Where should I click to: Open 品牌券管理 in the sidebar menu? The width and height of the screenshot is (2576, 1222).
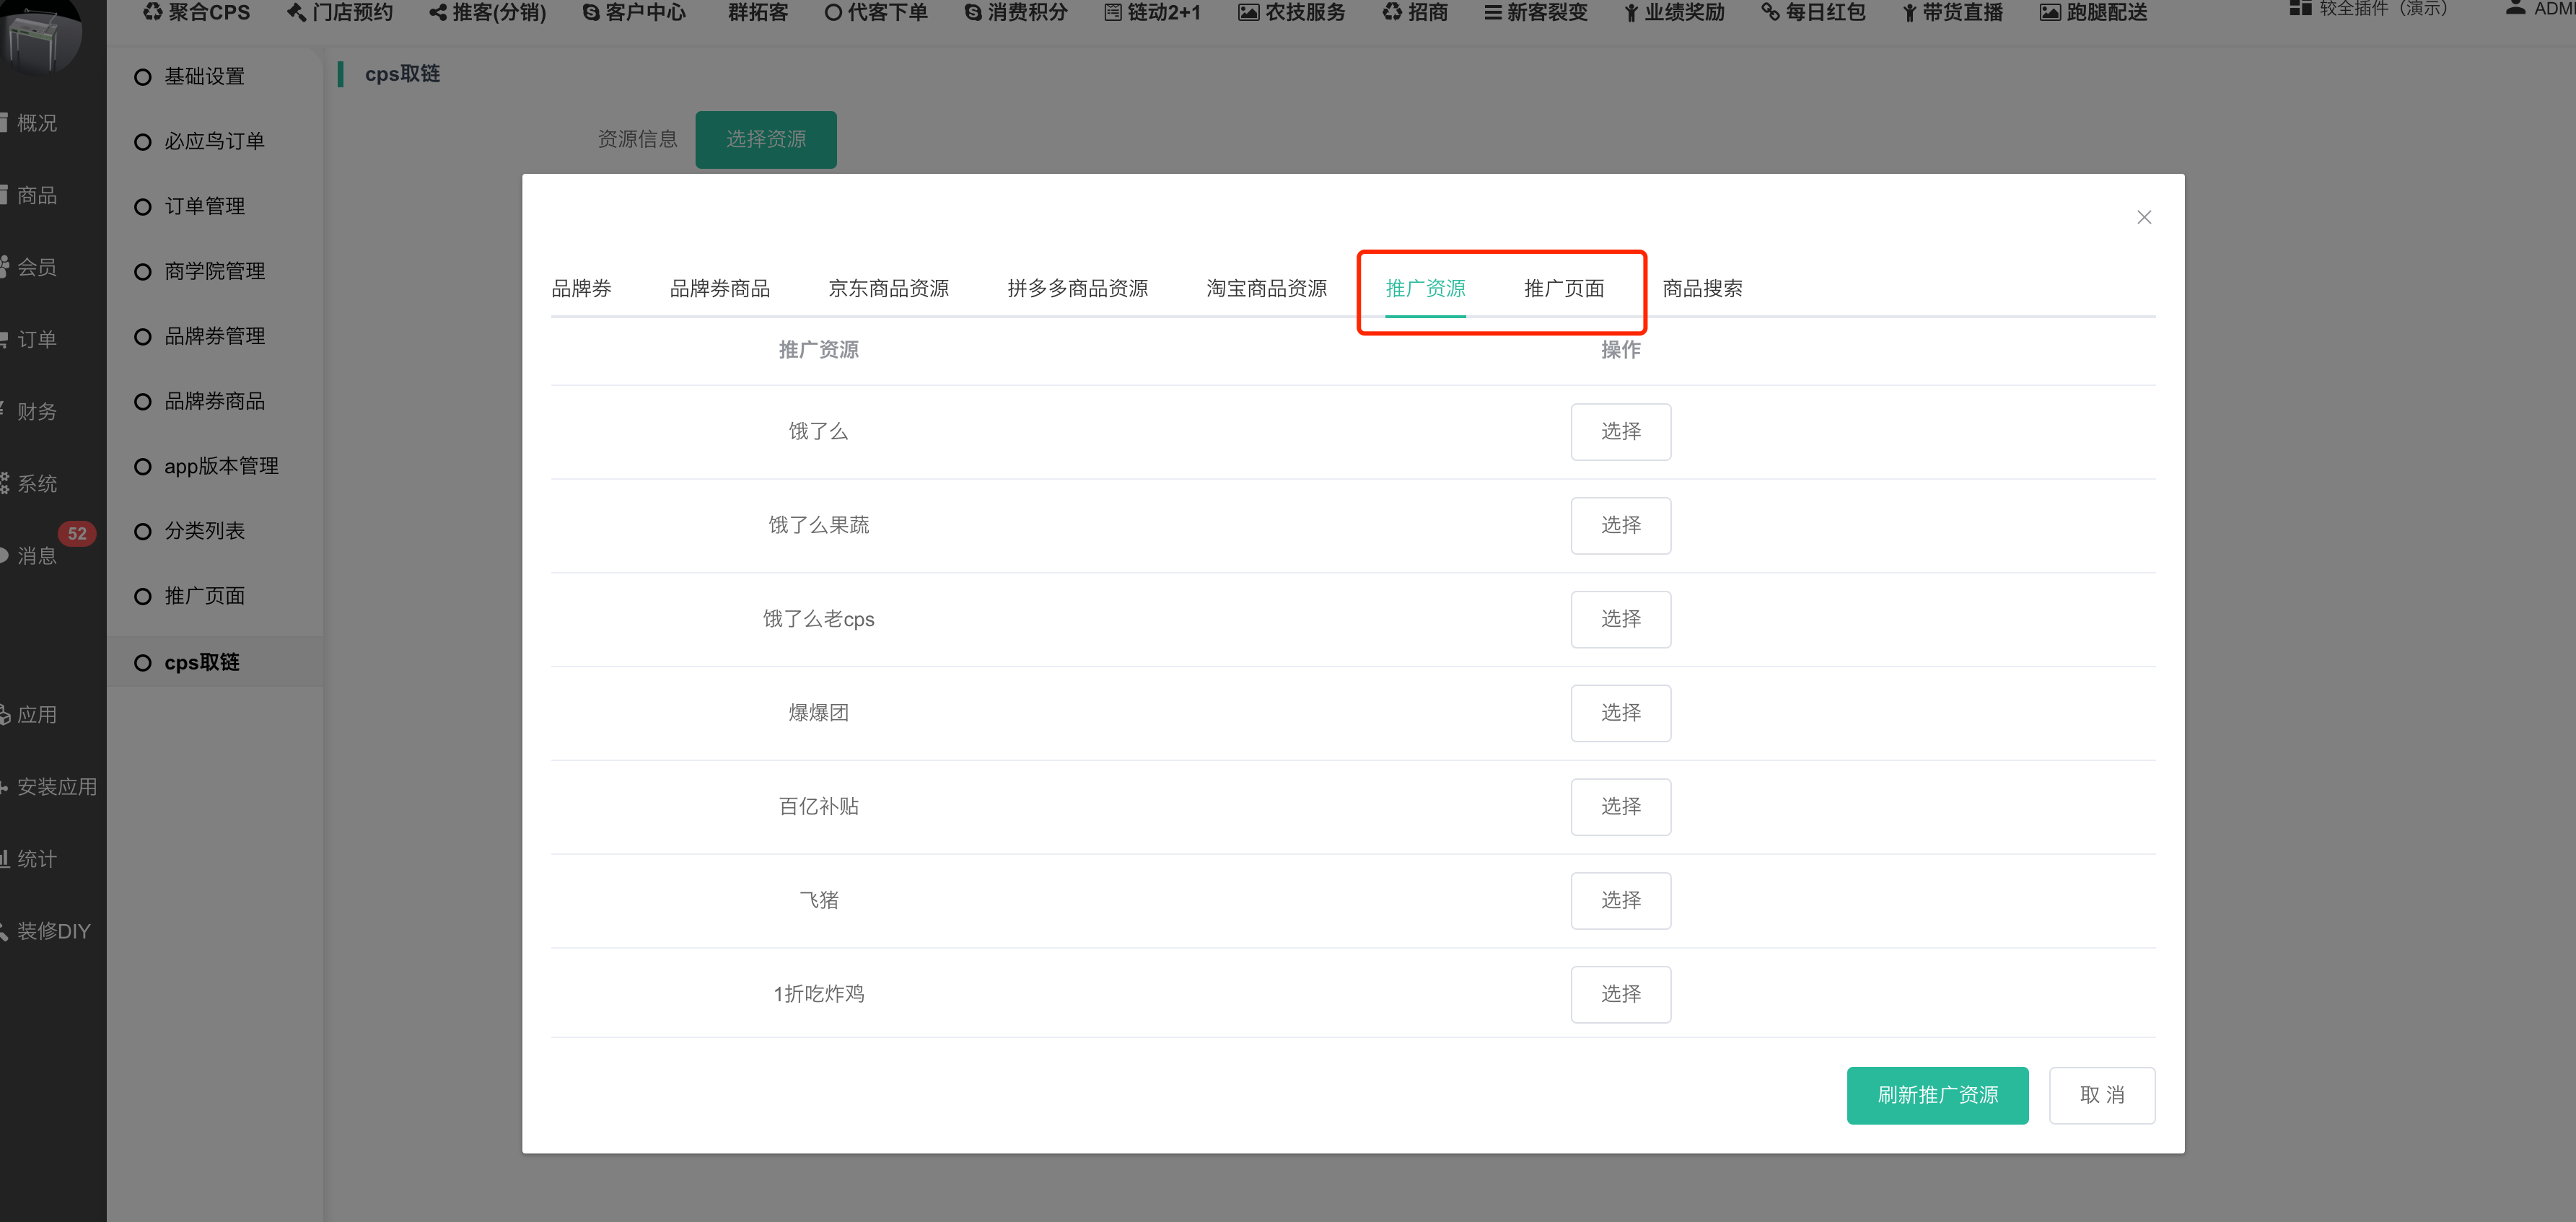coord(214,336)
